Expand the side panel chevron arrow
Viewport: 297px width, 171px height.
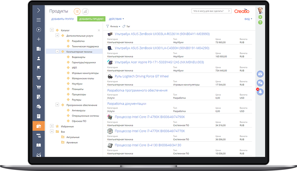[x=39, y=10]
